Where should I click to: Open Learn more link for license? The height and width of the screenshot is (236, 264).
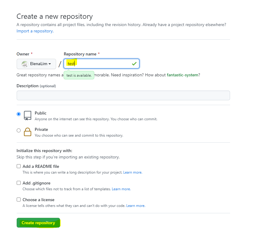coord(136,206)
